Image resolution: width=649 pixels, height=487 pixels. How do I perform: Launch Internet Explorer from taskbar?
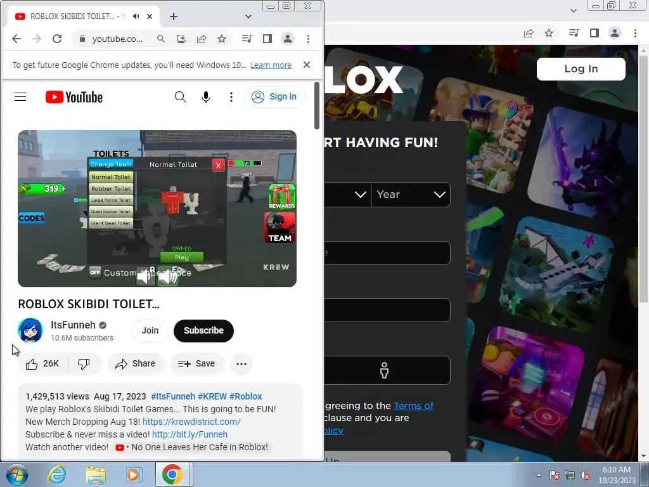tap(56, 474)
